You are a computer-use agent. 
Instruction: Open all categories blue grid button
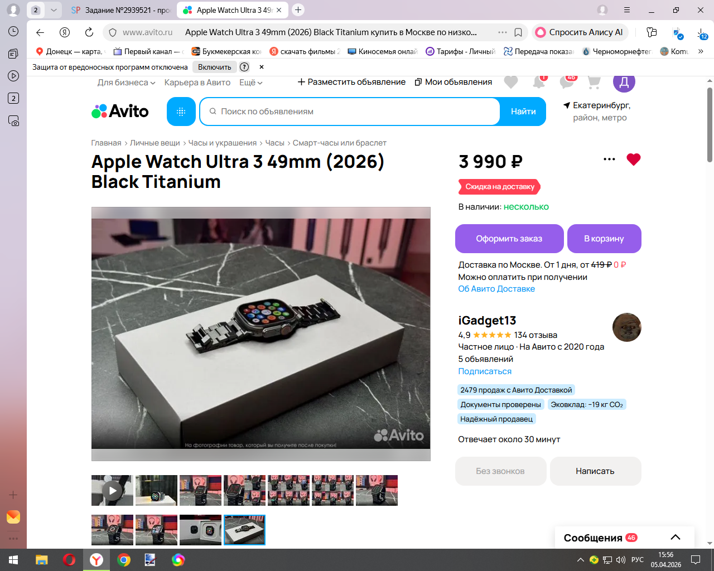(181, 112)
